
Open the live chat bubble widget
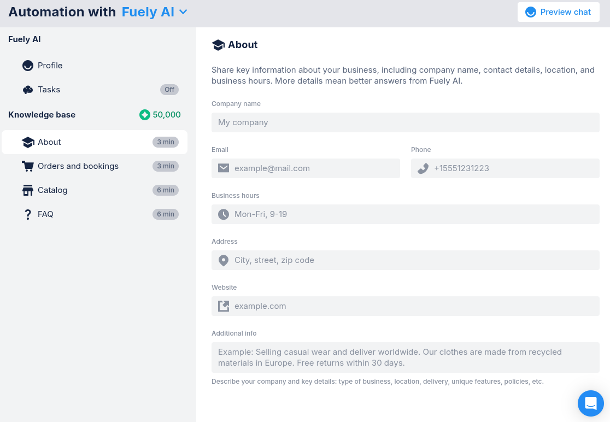pos(590,403)
